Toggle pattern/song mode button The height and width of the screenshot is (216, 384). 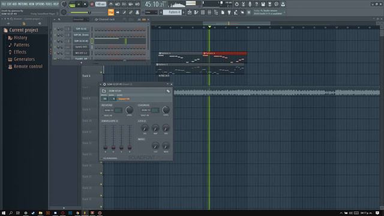coord(72,4)
